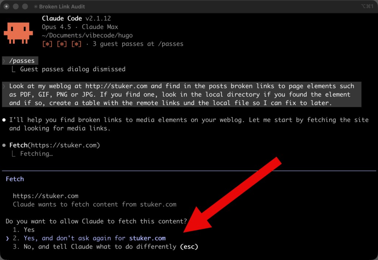Image resolution: width=378 pixels, height=260 pixels.
Task: Click the third orange guest pass icon
Action: tap(76, 44)
